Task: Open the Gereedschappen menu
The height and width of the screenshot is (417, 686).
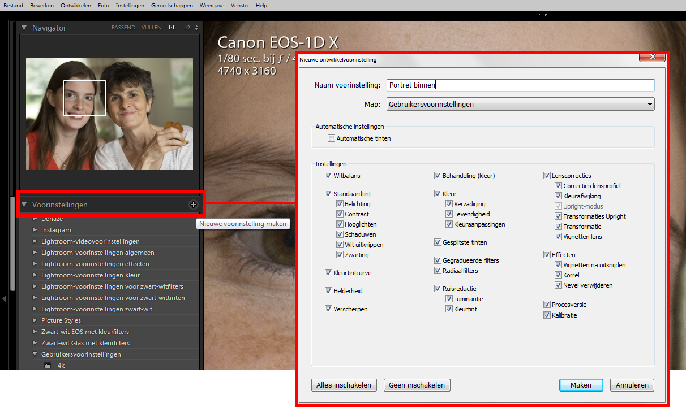Action: tap(172, 5)
